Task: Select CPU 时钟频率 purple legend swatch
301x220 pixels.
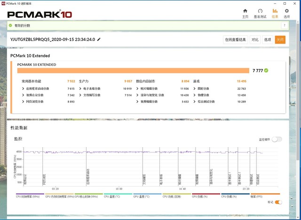Action: pos(30,194)
